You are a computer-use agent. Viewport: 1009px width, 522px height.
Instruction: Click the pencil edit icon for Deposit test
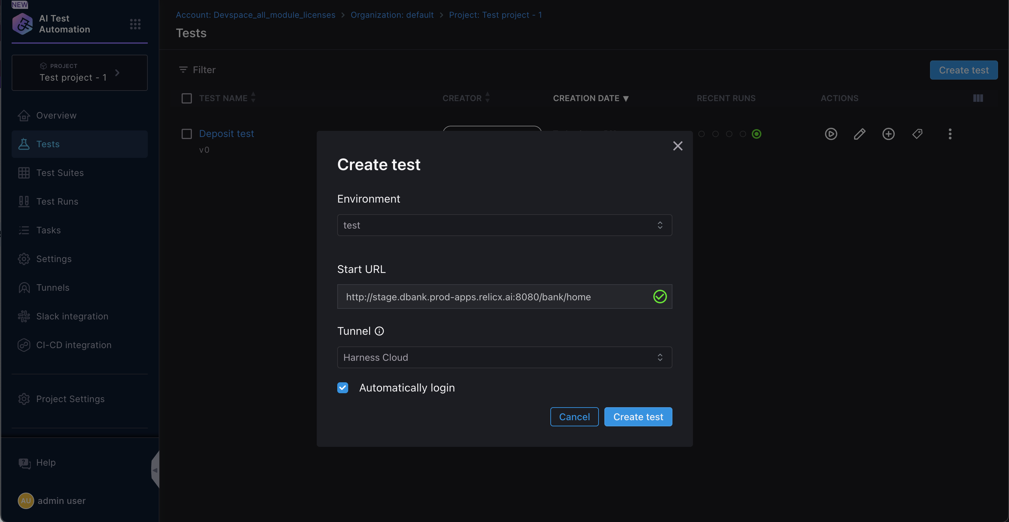tap(860, 134)
